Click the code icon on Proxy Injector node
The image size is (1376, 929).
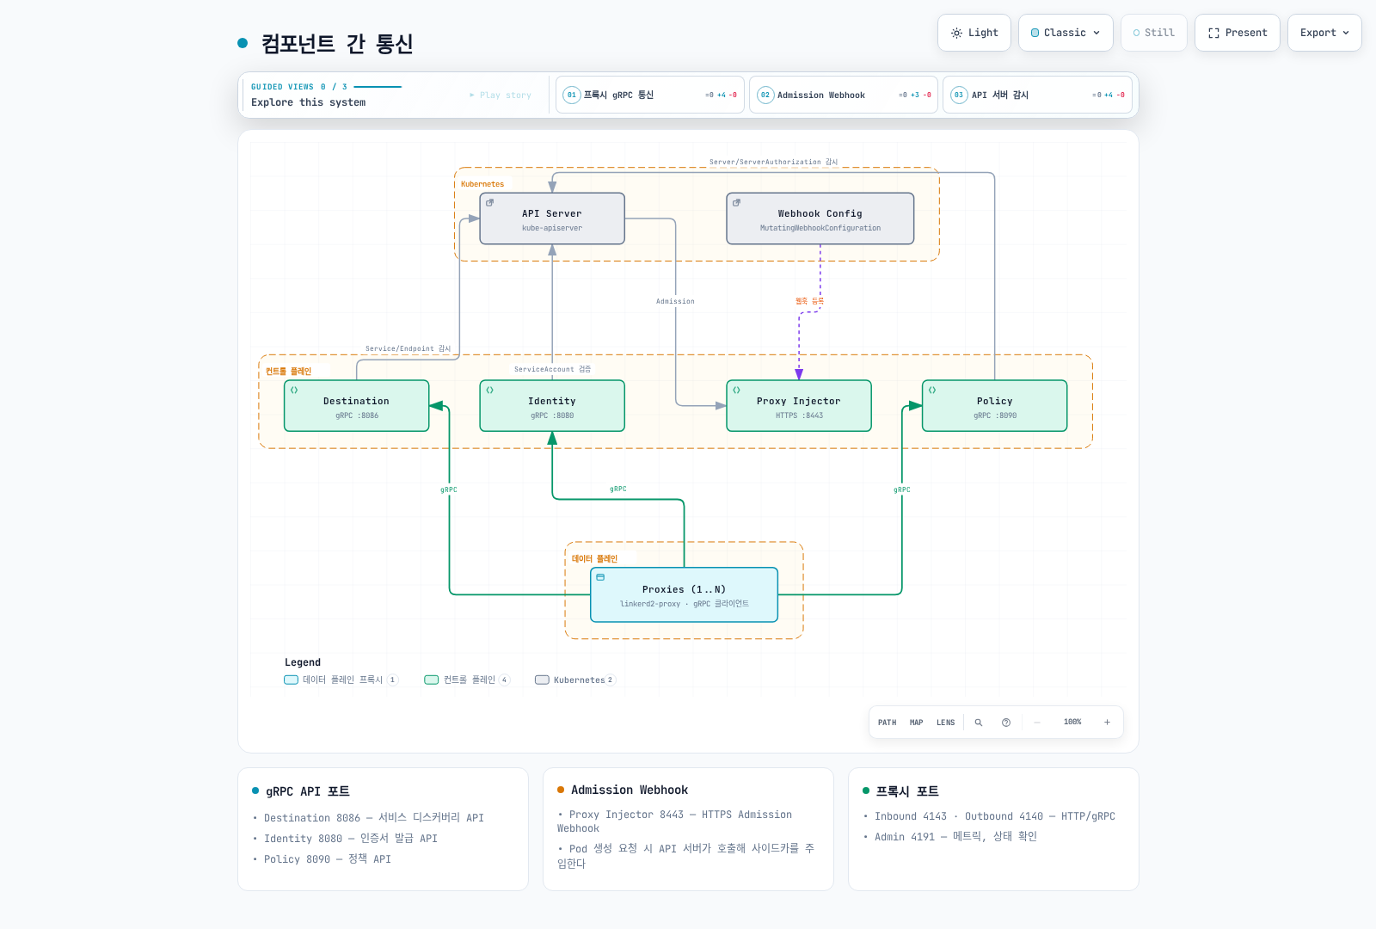(736, 391)
